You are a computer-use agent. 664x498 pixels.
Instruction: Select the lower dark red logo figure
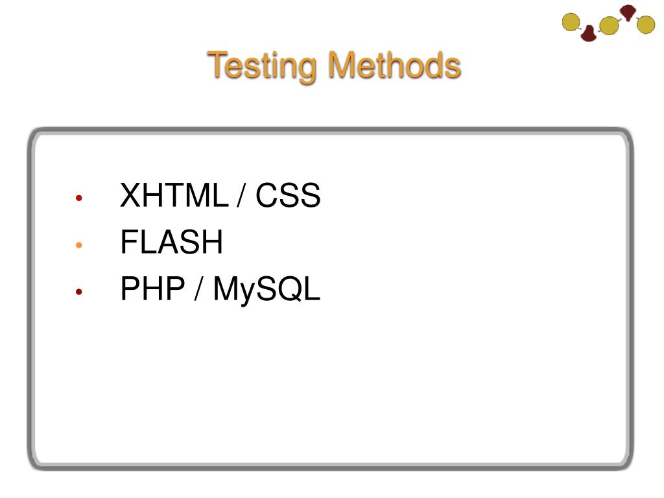point(589,34)
